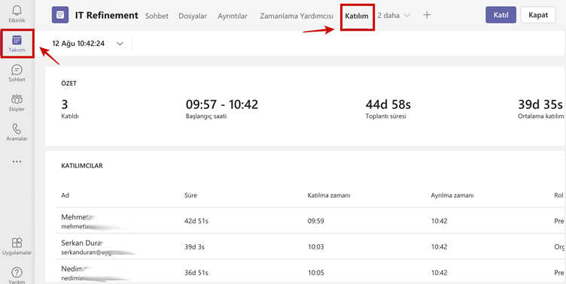Screen dimensions: 566x284
Task: Click the IT Refinement meeting title
Action: [106, 16]
